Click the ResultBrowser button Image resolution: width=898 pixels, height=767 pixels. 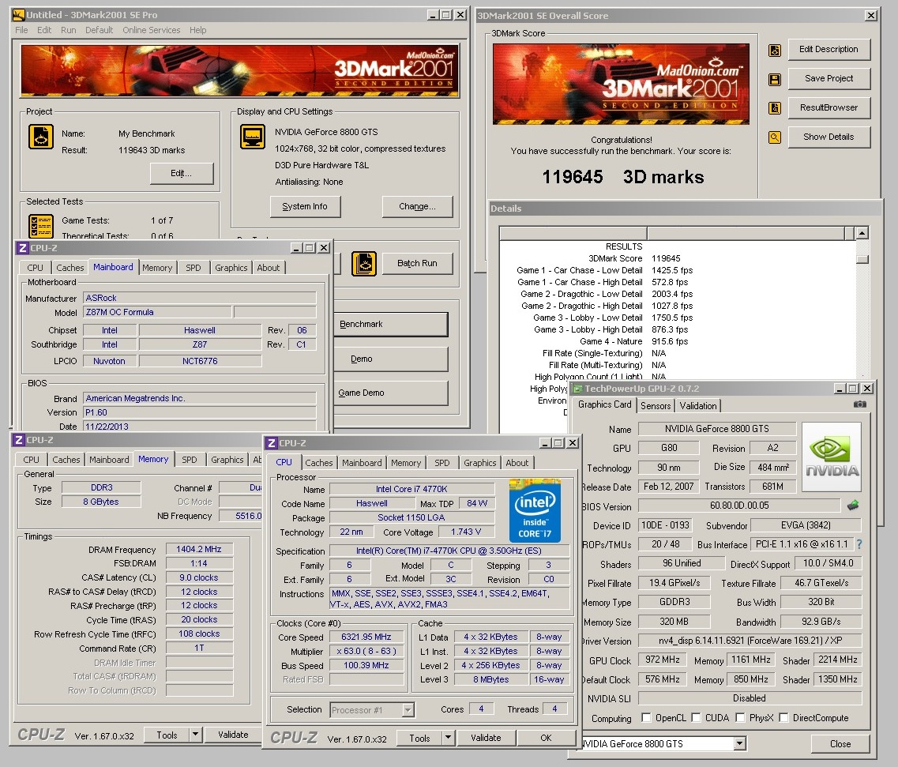coord(828,107)
